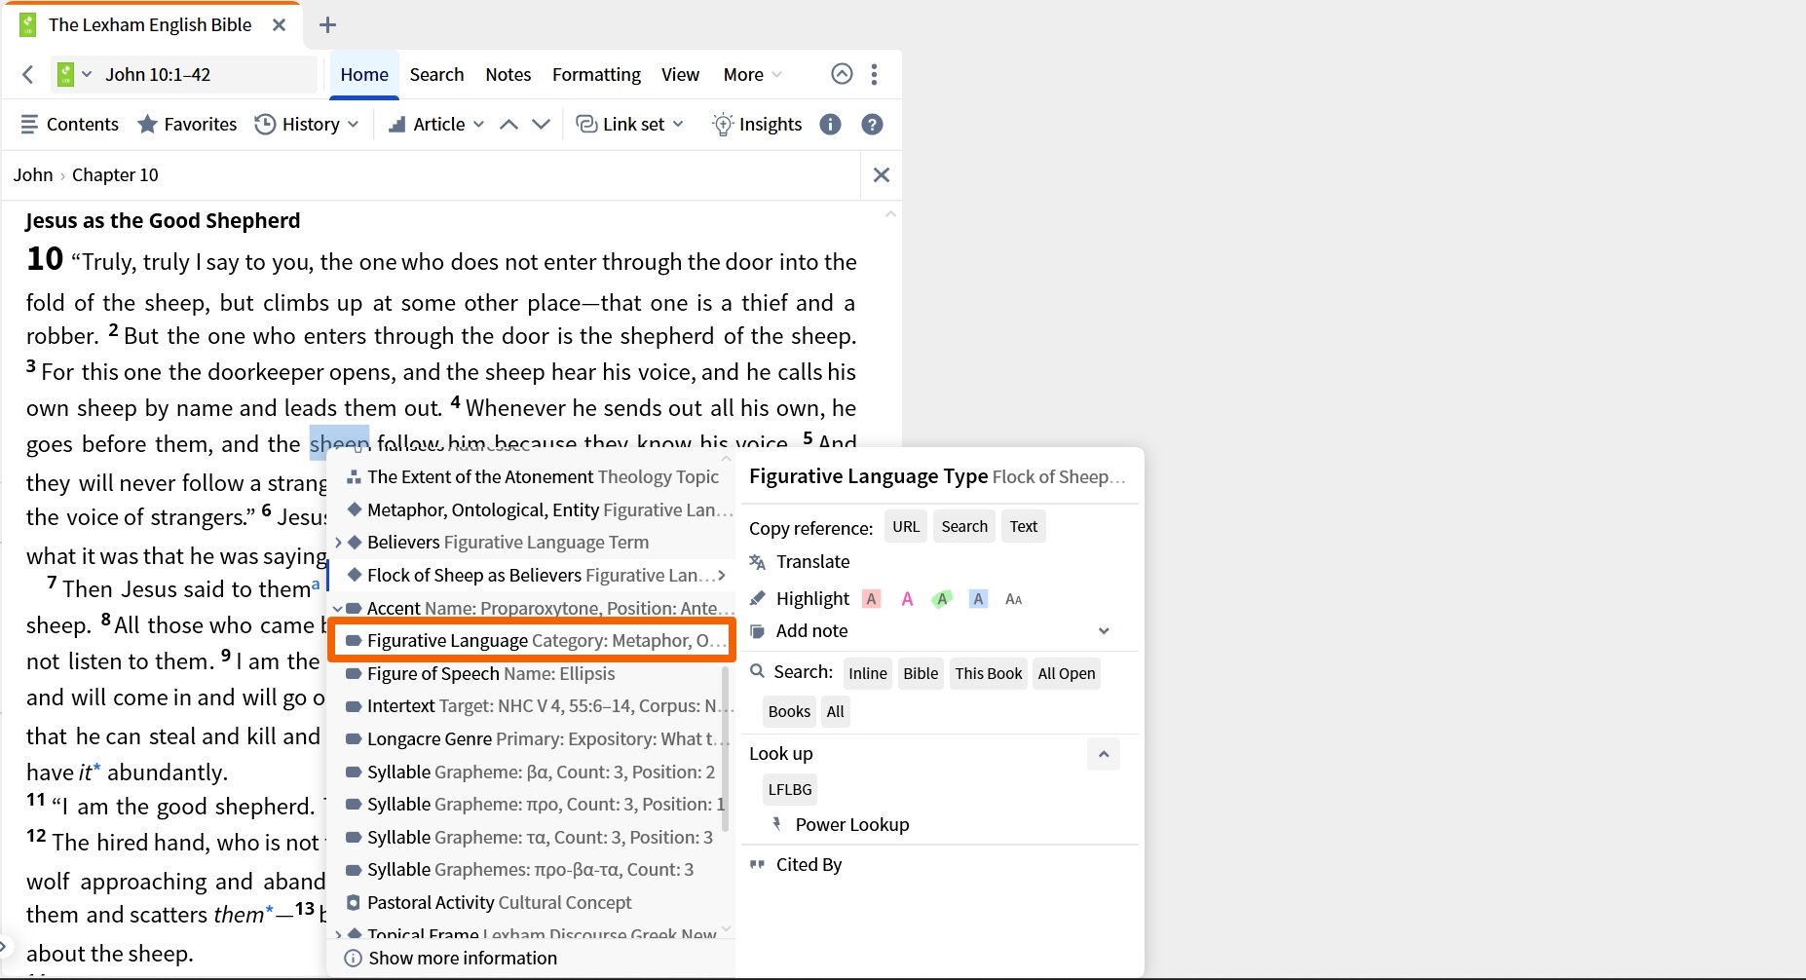Viewport: 1806px width, 980px height.
Task: Apply the pink text highlight style
Action: 907,598
